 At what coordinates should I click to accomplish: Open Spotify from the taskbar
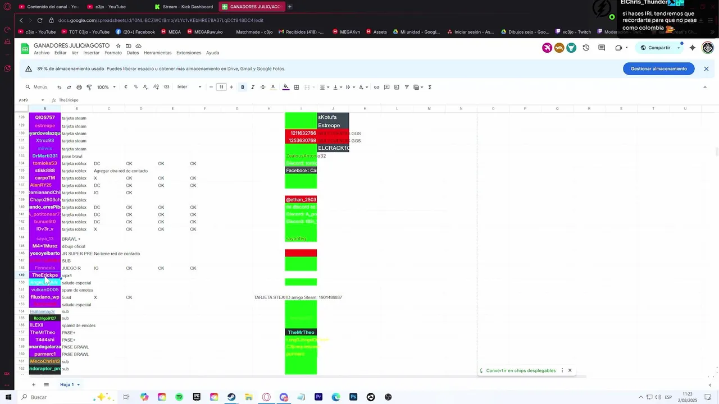(179, 397)
